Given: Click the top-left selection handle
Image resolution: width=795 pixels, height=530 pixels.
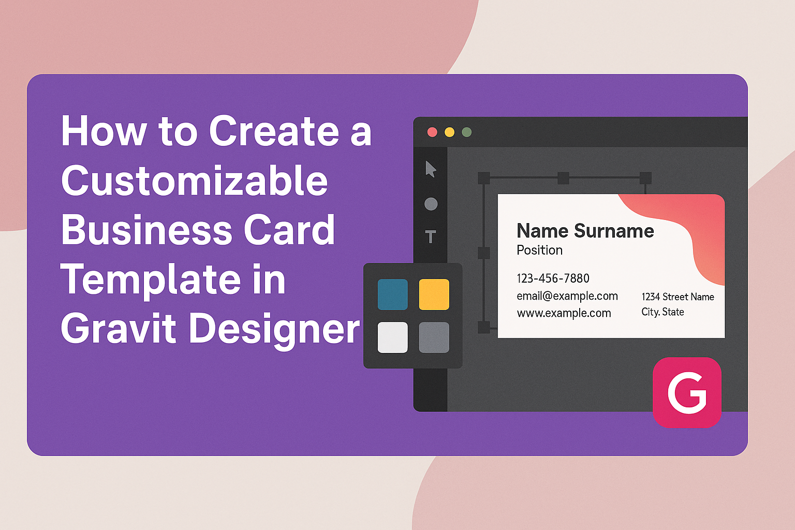Looking at the screenshot, I should (484, 179).
